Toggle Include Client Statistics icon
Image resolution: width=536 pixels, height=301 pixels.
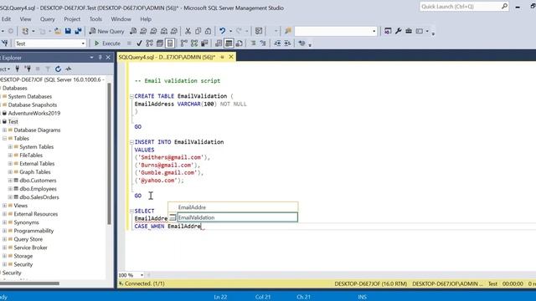tap(204, 43)
